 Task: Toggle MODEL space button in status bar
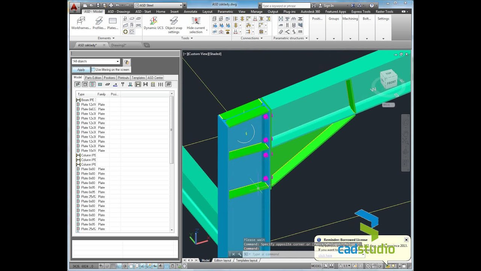pyautogui.click(x=316, y=266)
